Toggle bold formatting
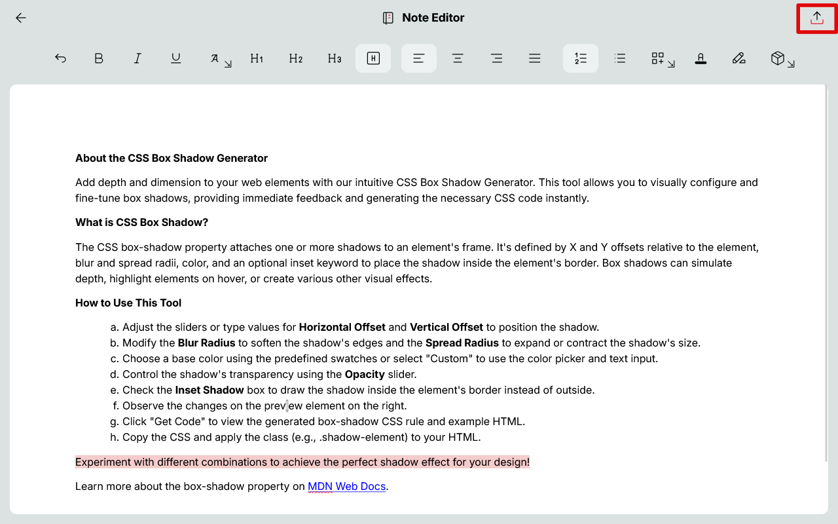The image size is (838, 524). point(99,58)
